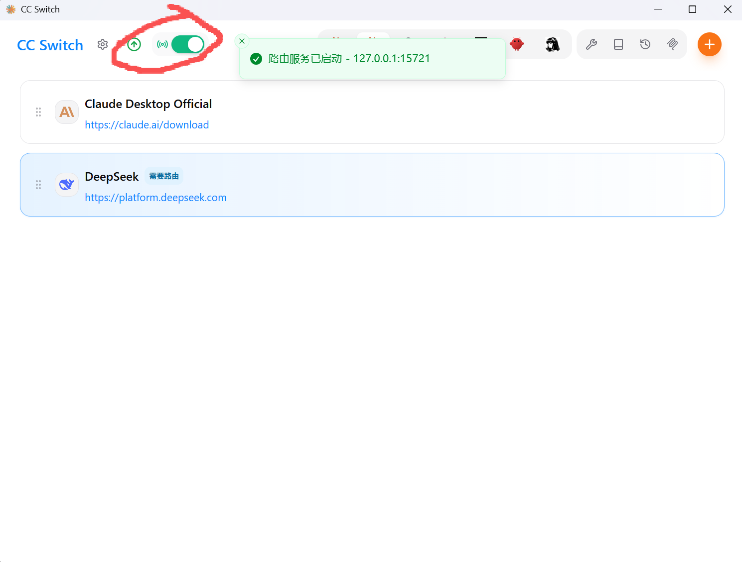Switch to the red lobster app tab
The height and width of the screenshot is (562, 742).
coord(517,44)
